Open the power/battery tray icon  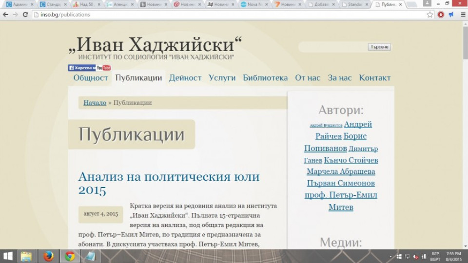(x=424, y=257)
